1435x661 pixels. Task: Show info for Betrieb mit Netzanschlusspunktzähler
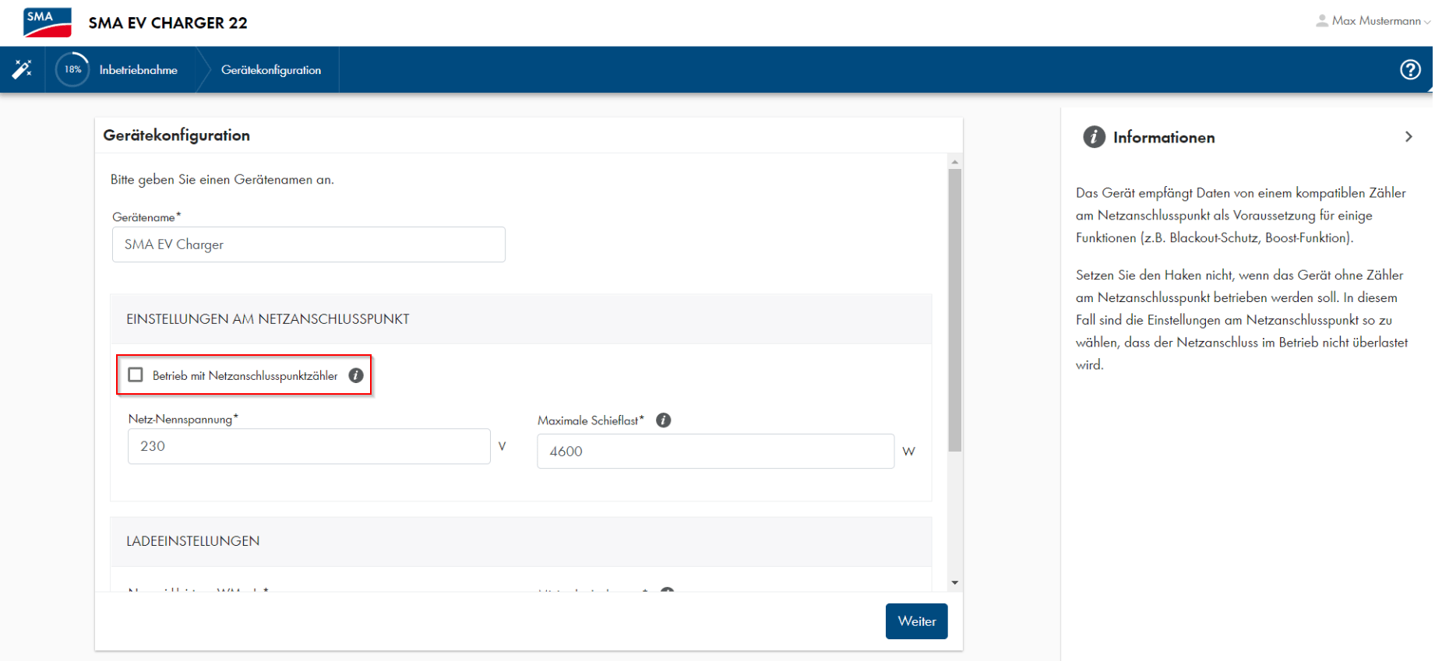356,375
